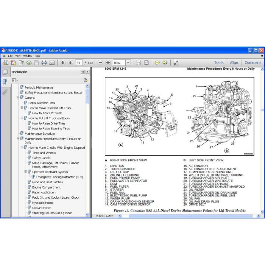Click the bookmarks panel scroll down arrow

pyautogui.click(x=87, y=215)
